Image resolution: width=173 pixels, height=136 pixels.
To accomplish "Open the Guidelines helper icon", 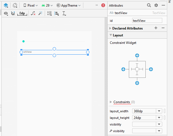I will [64, 14].
